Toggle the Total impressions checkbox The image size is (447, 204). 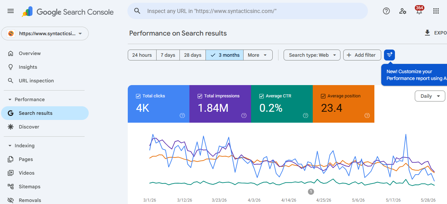coord(200,96)
